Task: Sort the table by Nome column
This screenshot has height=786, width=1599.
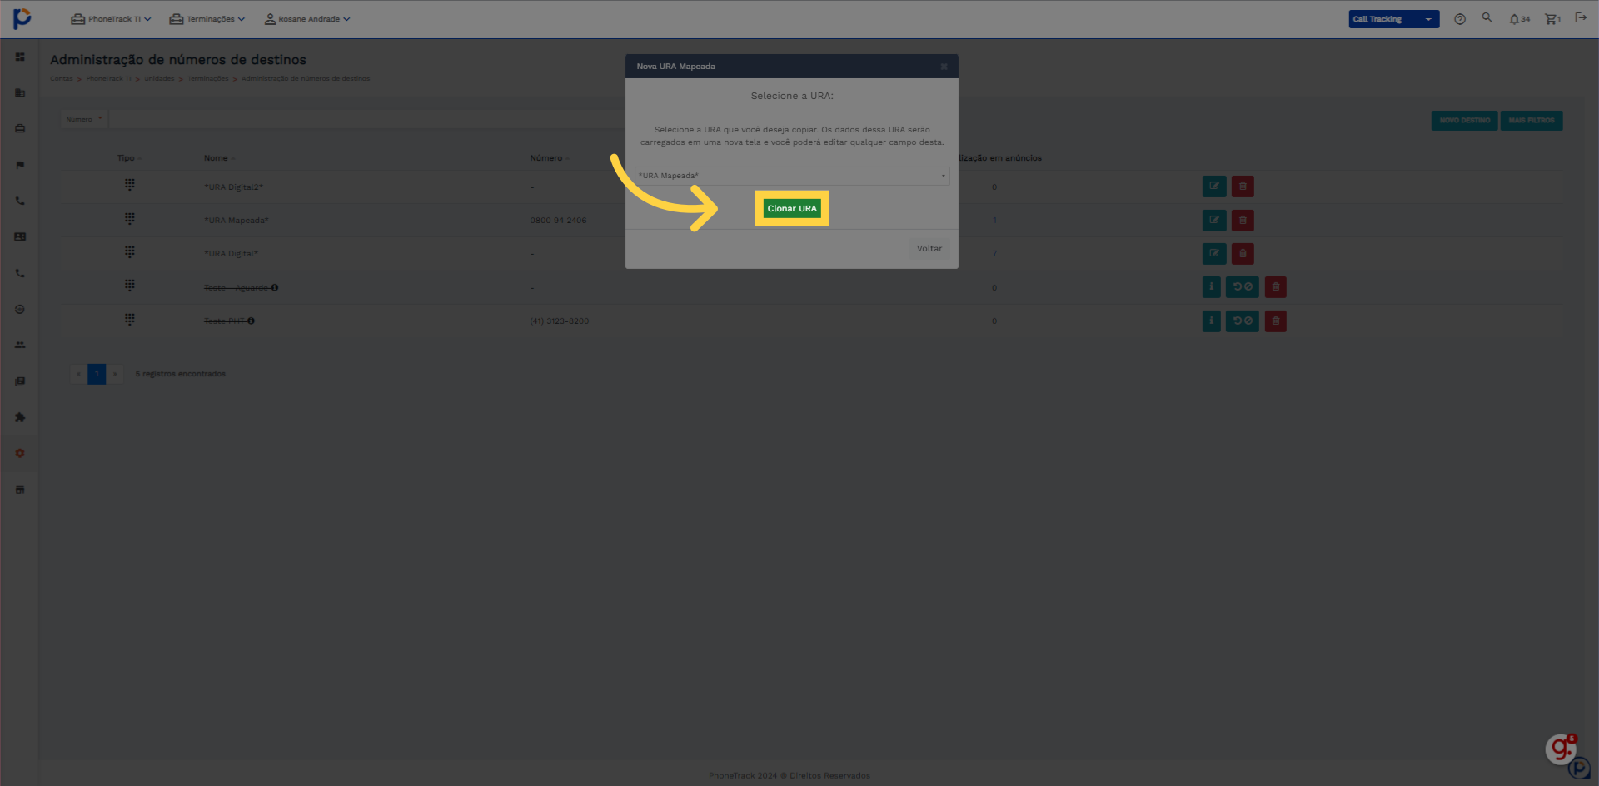Action: pos(219,158)
